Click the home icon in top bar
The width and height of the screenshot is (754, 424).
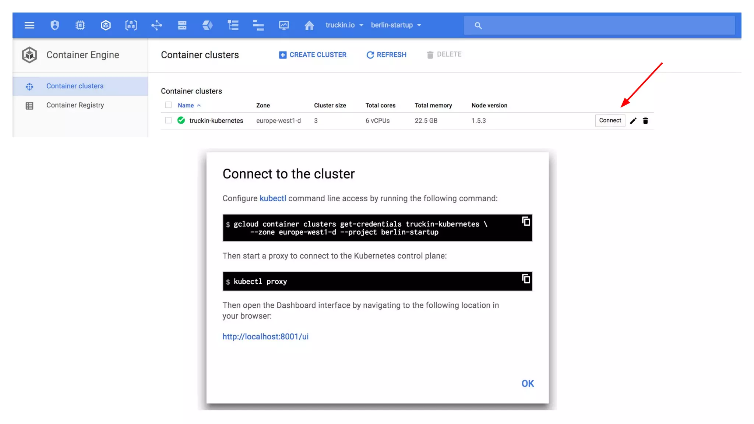click(x=309, y=25)
